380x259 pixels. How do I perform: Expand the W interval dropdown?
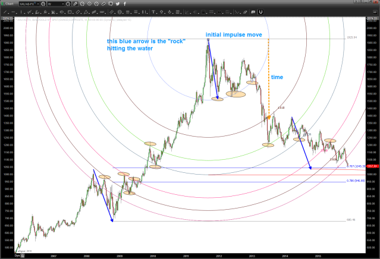(x=64, y=4)
